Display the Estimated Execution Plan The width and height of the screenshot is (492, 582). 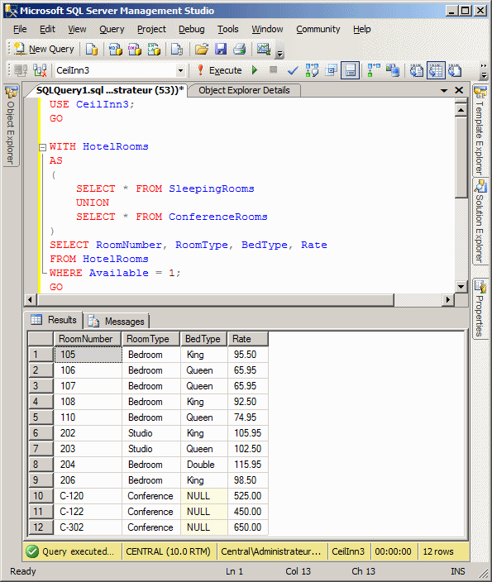[312, 70]
